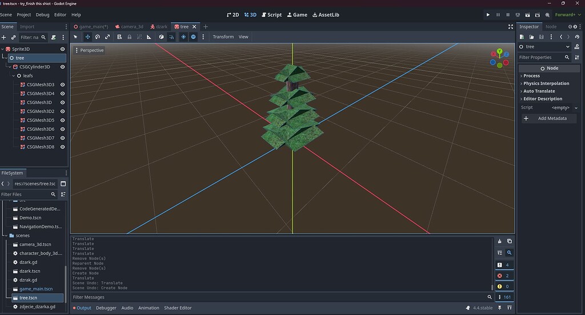Screen dimensions: 585x315
Task: Click the Select mode arrow tool
Action: [x=75, y=37]
